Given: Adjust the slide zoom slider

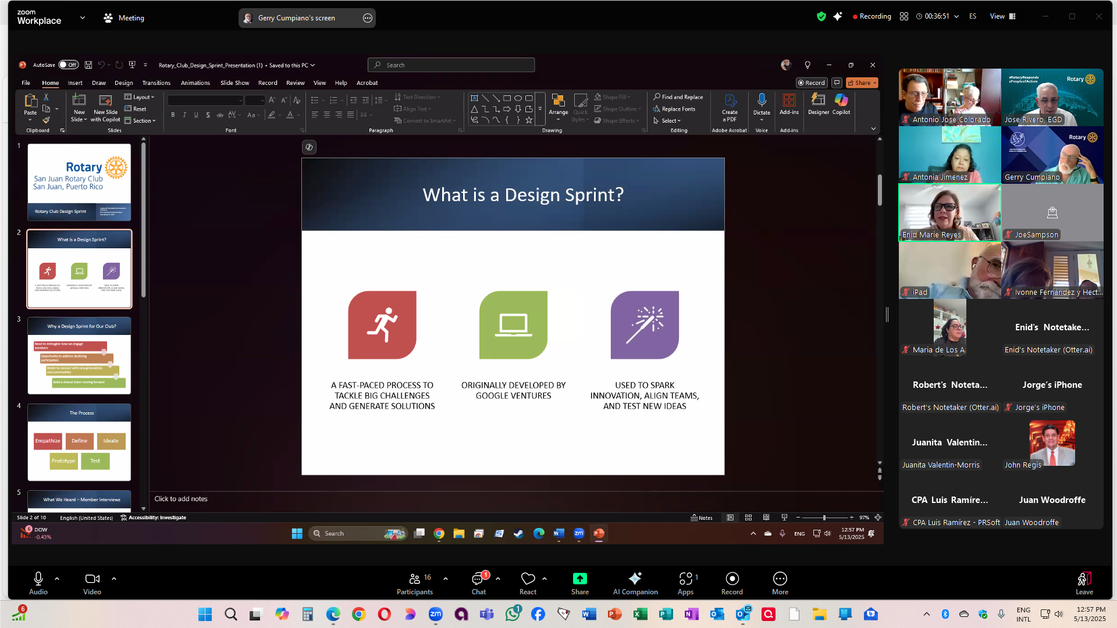Looking at the screenshot, I should 824,518.
